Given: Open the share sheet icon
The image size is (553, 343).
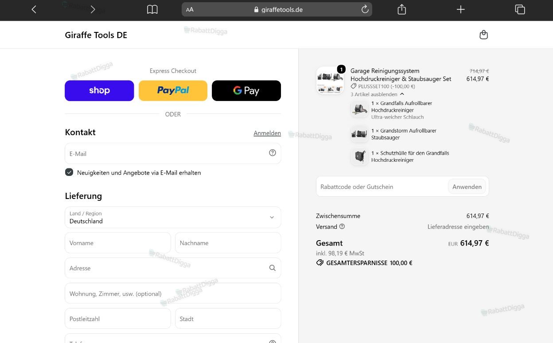Looking at the screenshot, I should pyautogui.click(x=402, y=9).
